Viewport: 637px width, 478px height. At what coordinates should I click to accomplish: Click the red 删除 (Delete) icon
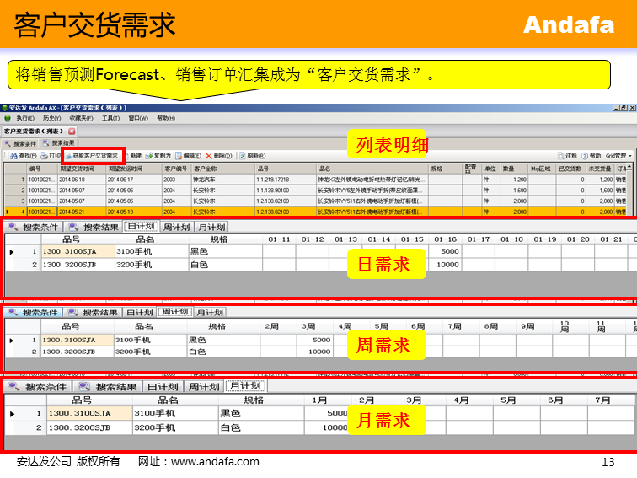(x=209, y=156)
